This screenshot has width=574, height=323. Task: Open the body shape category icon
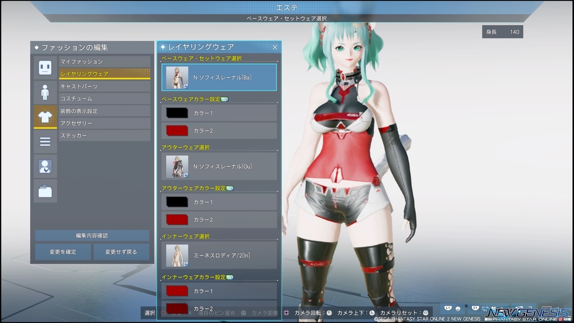45,92
